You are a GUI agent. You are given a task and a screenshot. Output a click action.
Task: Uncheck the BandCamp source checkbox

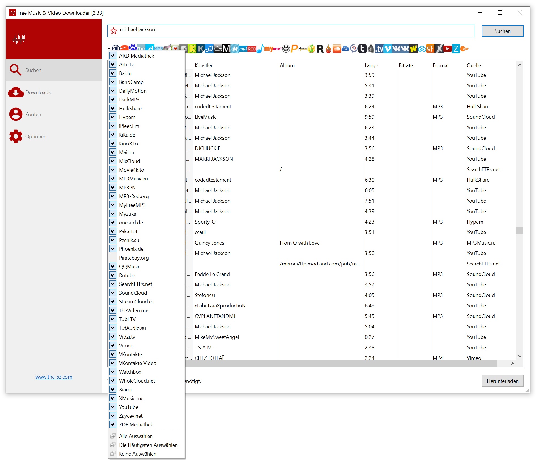coord(113,82)
